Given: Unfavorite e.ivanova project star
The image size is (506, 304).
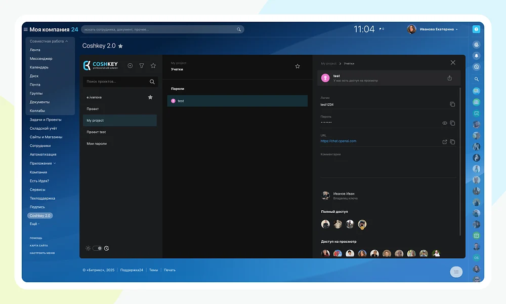Looking at the screenshot, I should tap(150, 97).
